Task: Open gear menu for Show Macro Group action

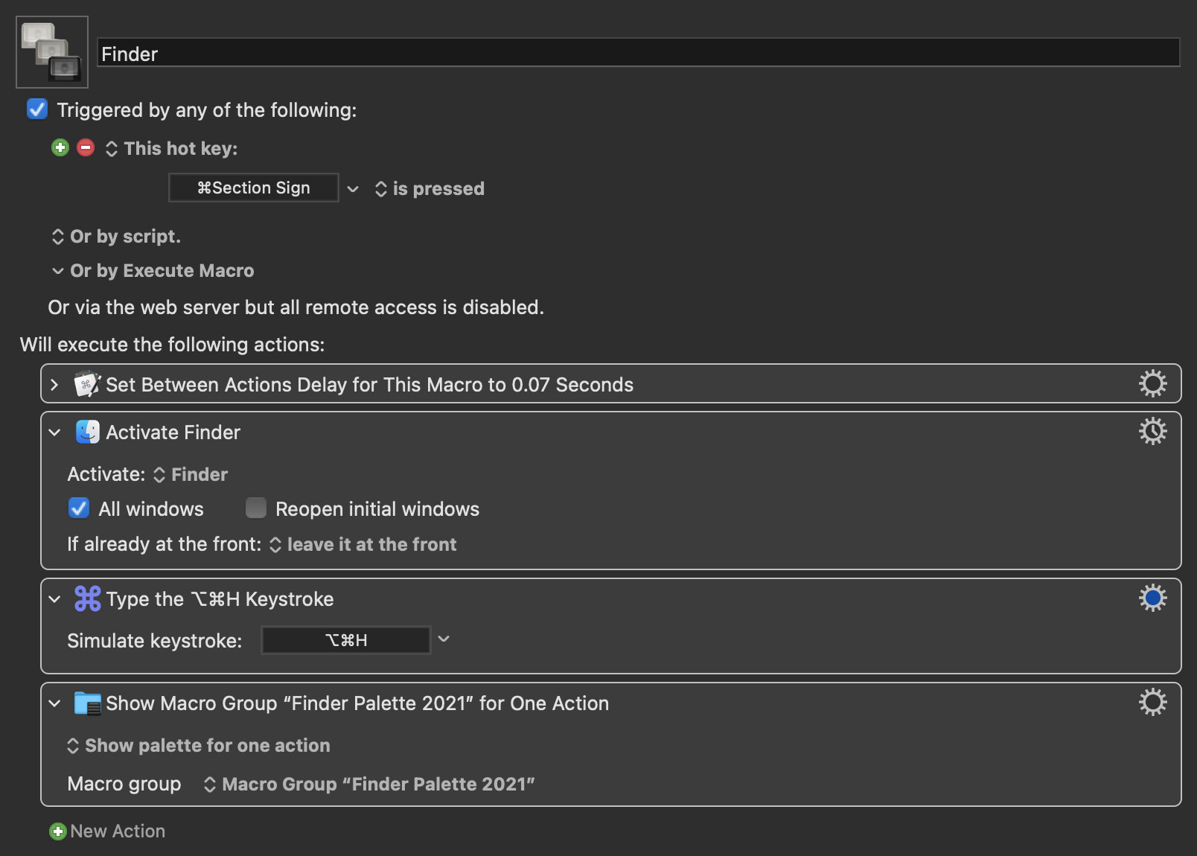Action: (x=1152, y=702)
